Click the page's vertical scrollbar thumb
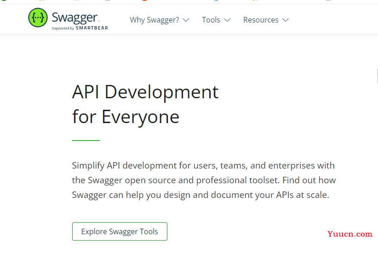Viewport: 378px width, 259px height. 377,76
